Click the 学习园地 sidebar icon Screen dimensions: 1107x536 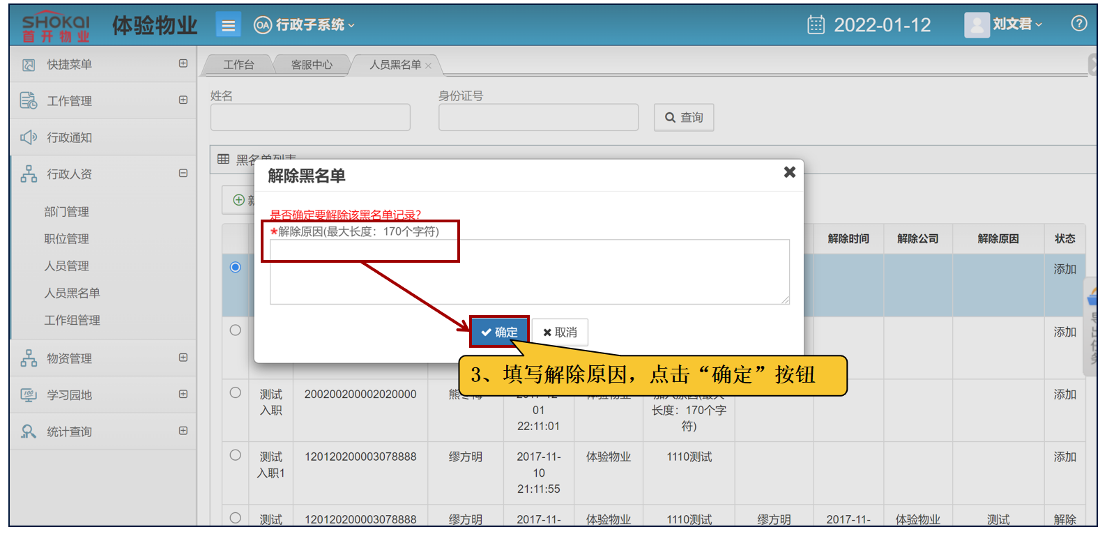[29, 395]
